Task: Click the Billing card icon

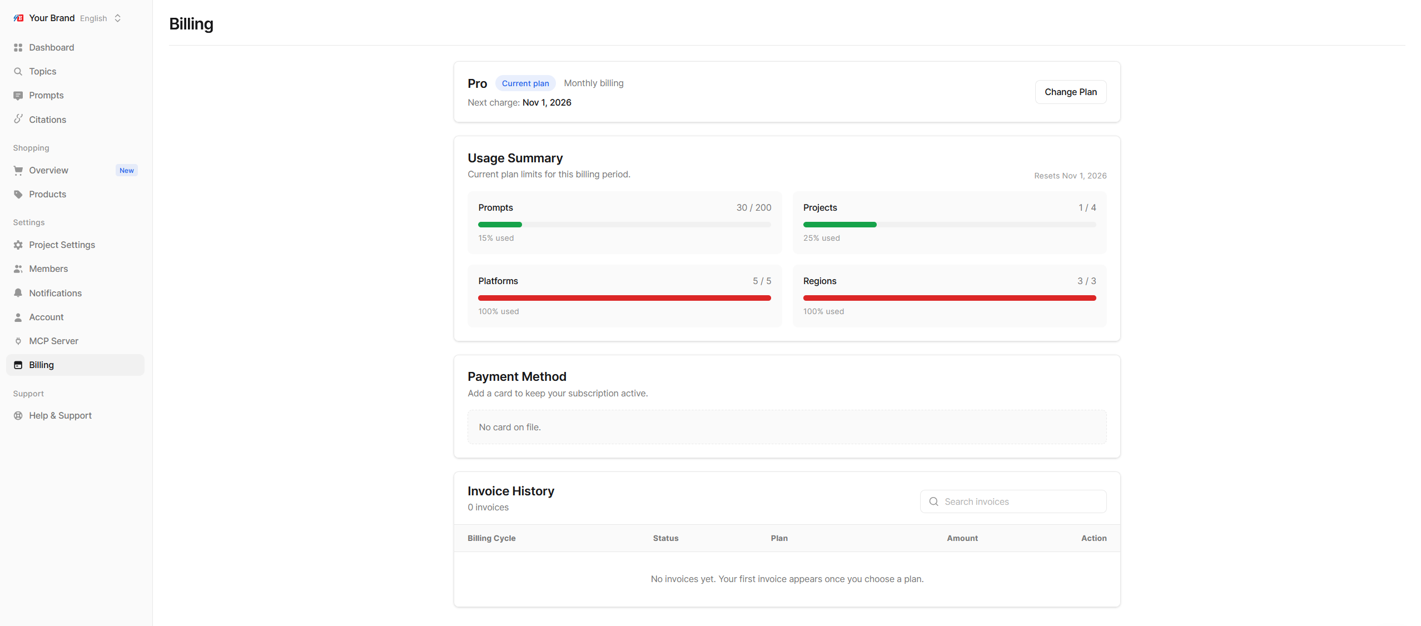Action: (x=18, y=365)
